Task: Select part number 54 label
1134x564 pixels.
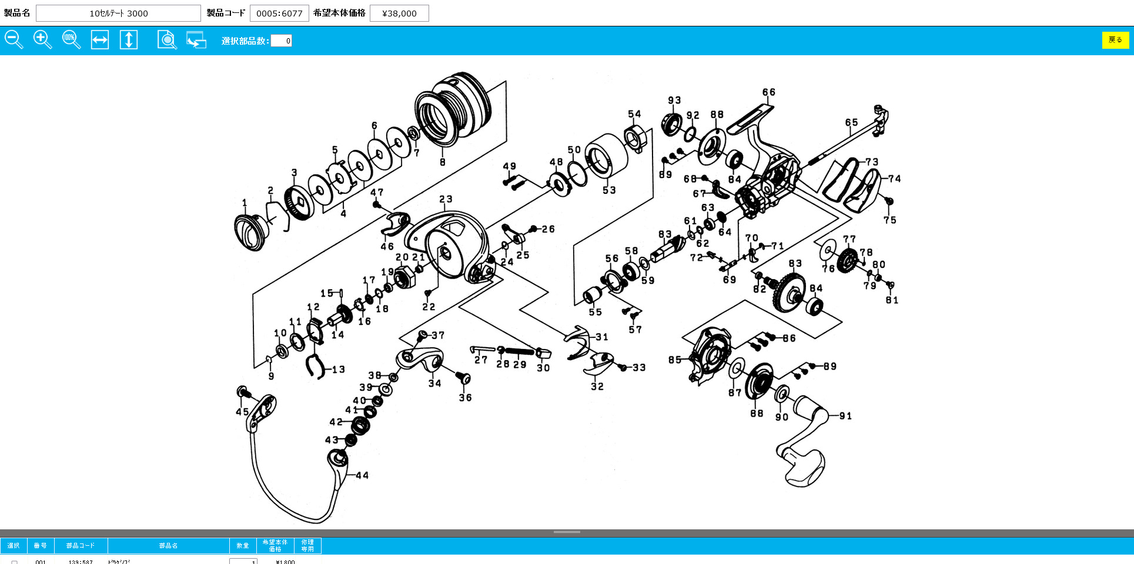Action: click(x=634, y=114)
